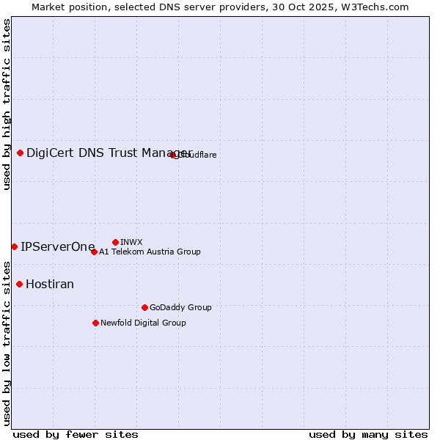Select the A1 Telekom Austria Group marker
The image size is (440, 440).
click(x=94, y=252)
